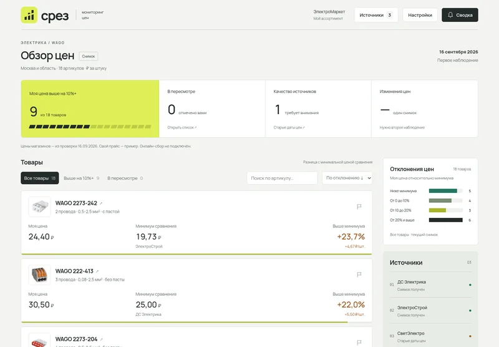The width and height of the screenshot is (499, 347).
Task: Click minimum price 25,00 ₽
Action: point(148,305)
